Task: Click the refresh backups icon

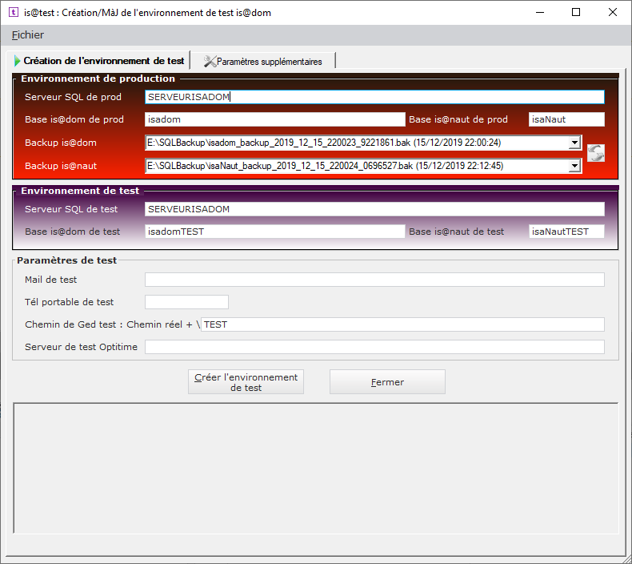Action: 595,154
